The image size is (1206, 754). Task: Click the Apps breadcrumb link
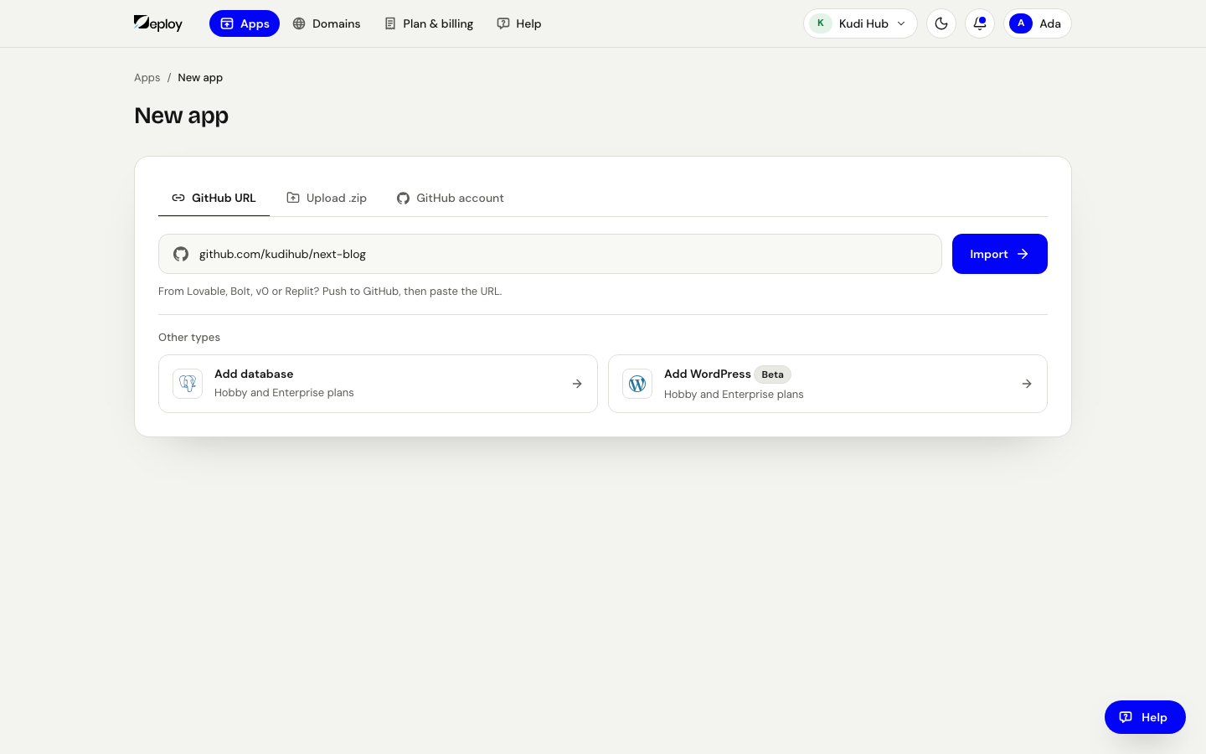pyautogui.click(x=147, y=78)
